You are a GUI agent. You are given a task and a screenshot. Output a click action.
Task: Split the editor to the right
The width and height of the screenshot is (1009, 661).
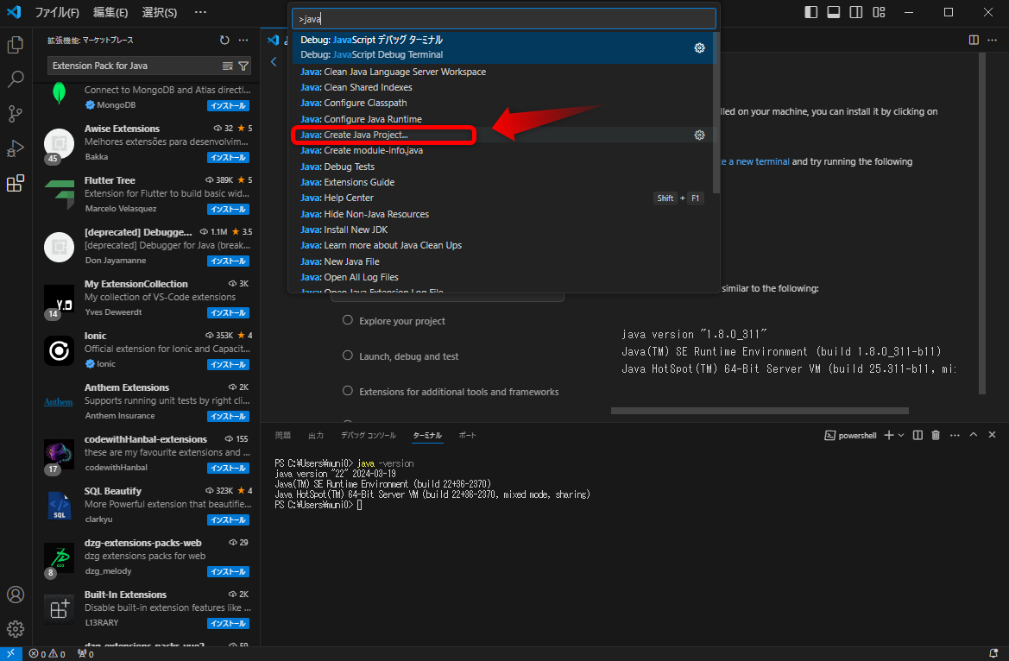click(974, 40)
